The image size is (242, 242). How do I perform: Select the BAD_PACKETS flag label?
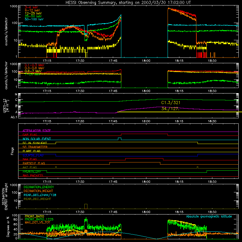tap(33, 175)
